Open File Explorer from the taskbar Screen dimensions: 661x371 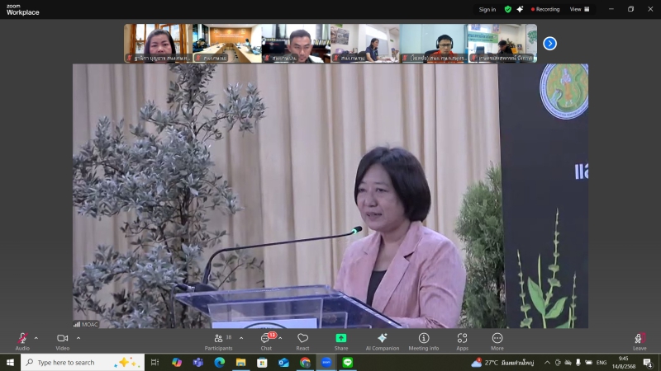[240, 362]
